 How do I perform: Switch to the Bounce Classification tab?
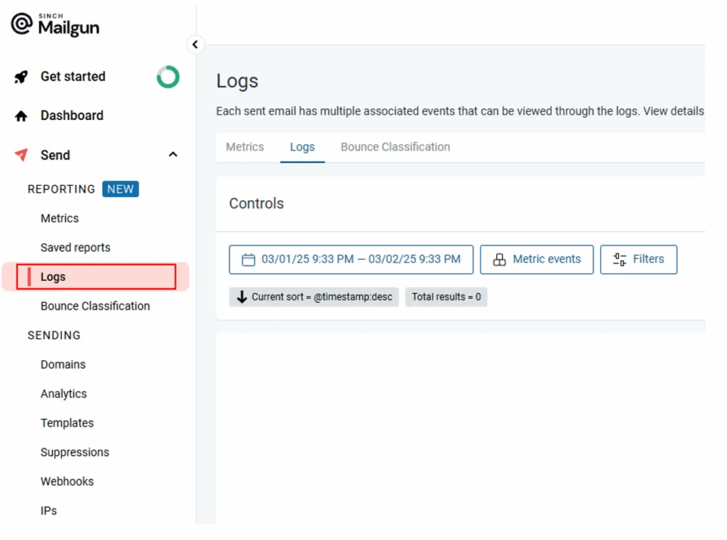pos(395,147)
